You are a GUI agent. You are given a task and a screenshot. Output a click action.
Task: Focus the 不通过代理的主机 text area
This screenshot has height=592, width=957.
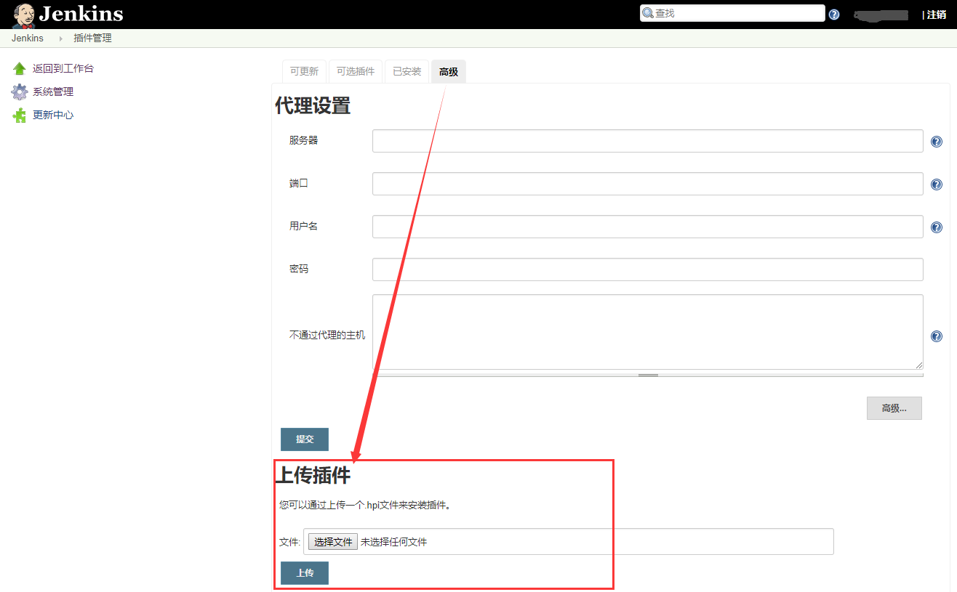click(x=648, y=332)
